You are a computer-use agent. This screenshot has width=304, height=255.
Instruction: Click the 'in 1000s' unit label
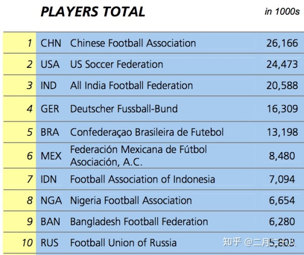coord(281,12)
